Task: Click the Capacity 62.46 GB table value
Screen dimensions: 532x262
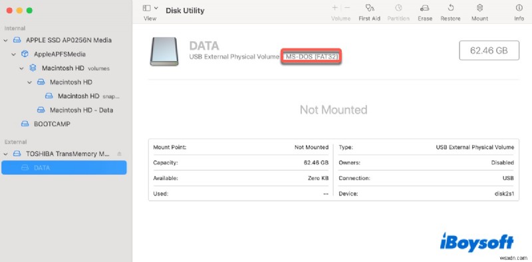Action: [x=317, y=163]
